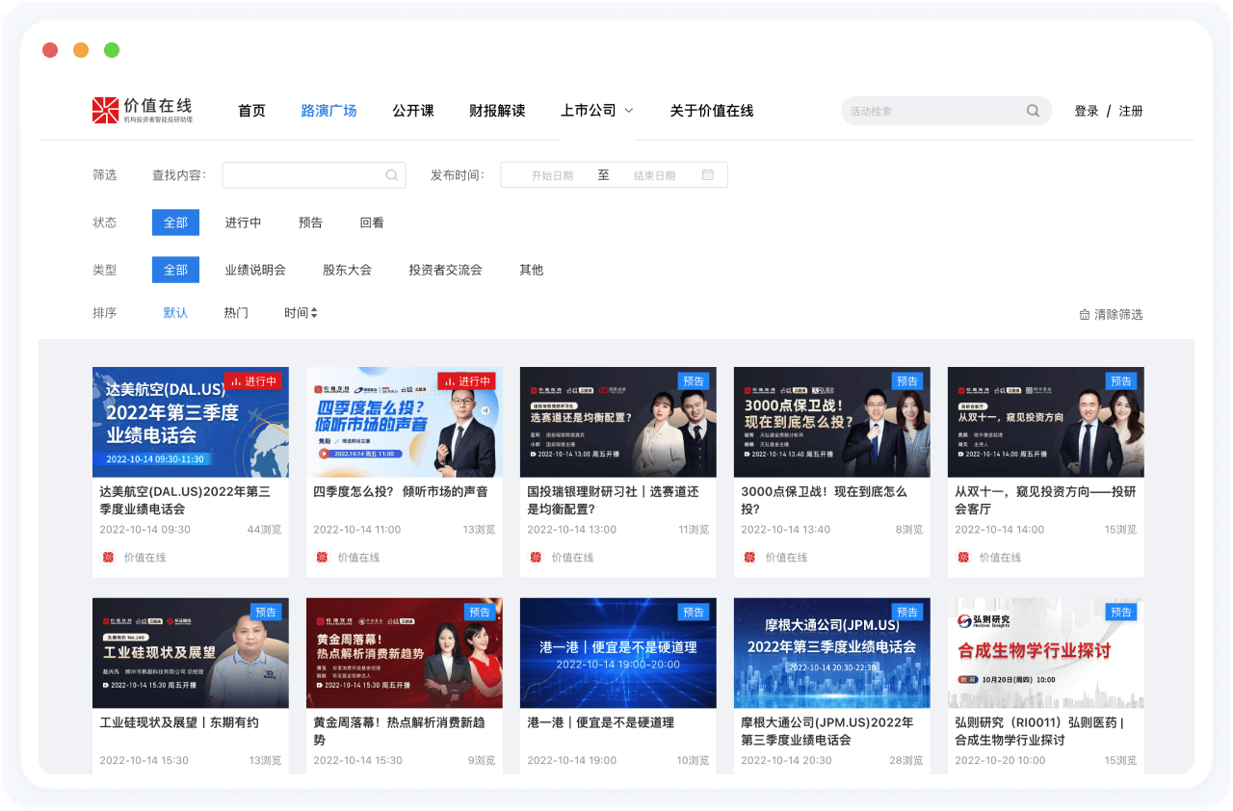The image size is (1233, 811).
Task: Open 选赛道还是均衡配置 thumbnail
Action: point(618,422)
